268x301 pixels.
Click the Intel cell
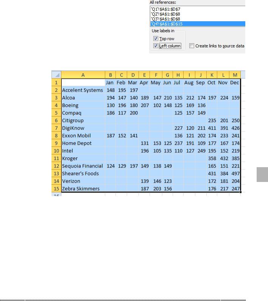(x=83, y=151)
